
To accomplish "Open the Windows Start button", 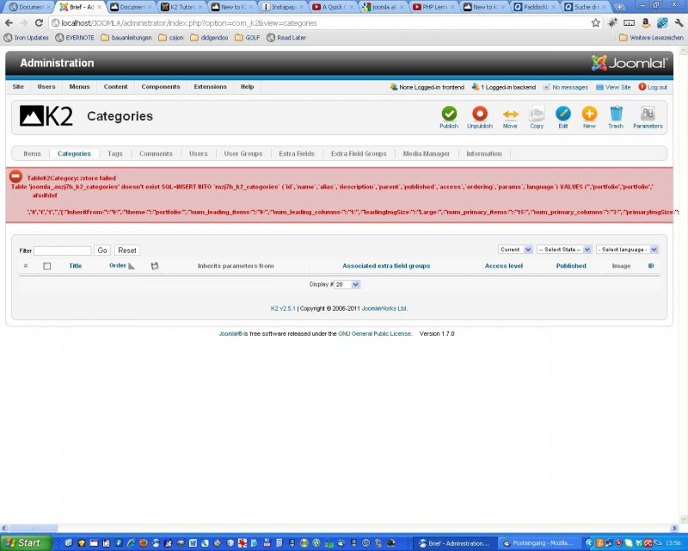I will coord(26,542).
